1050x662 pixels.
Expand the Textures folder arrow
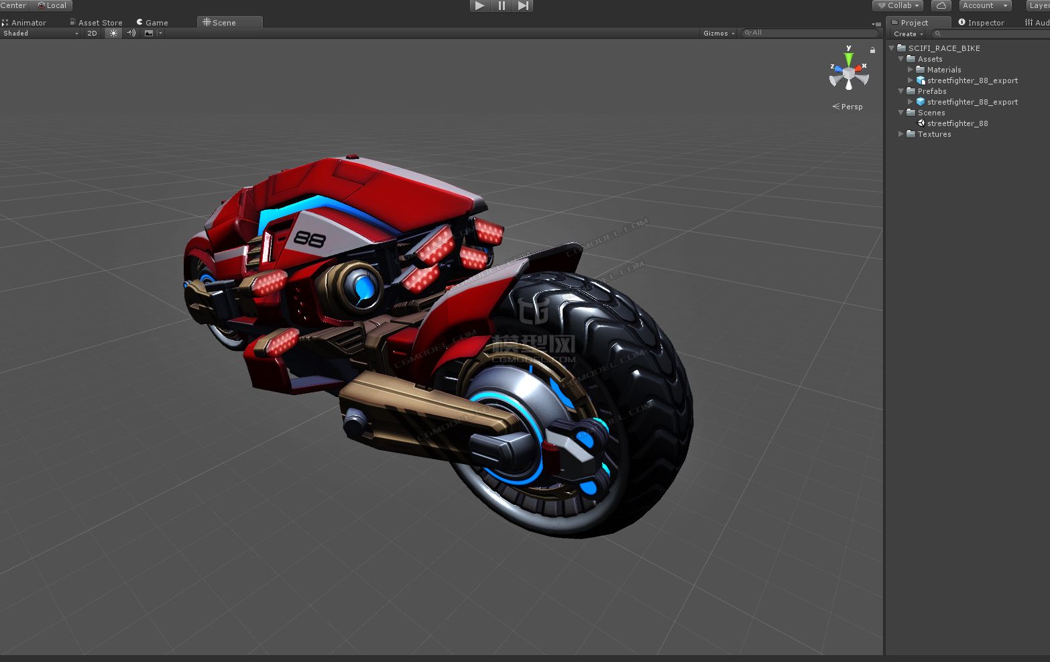(901, 134)
